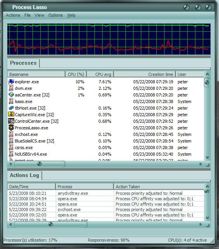Click the ProcessLasso.exe traffic light icon
This screenshot has height=249, width=219.
click(11, 127)
